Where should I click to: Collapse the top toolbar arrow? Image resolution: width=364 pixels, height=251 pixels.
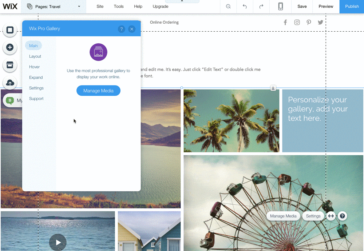point(182,1)
